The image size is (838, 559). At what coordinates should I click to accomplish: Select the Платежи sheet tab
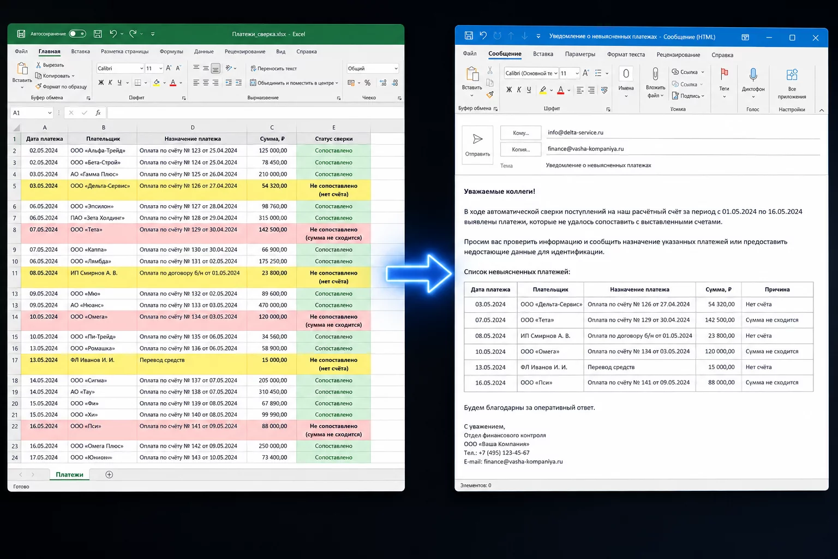coord(69,474)
